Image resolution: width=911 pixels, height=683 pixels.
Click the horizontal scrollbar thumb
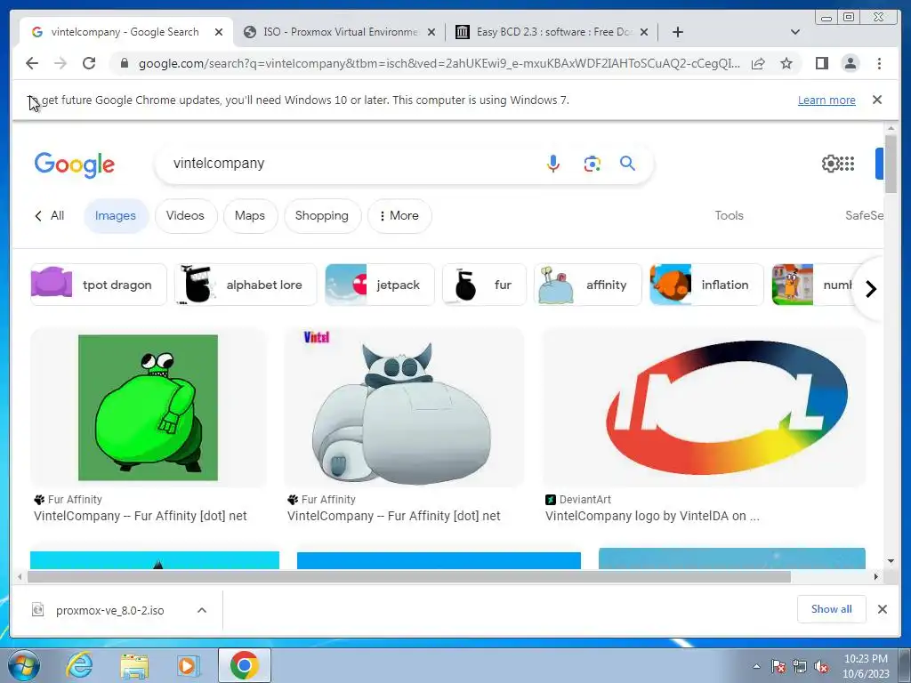click(x=409, y=576)
